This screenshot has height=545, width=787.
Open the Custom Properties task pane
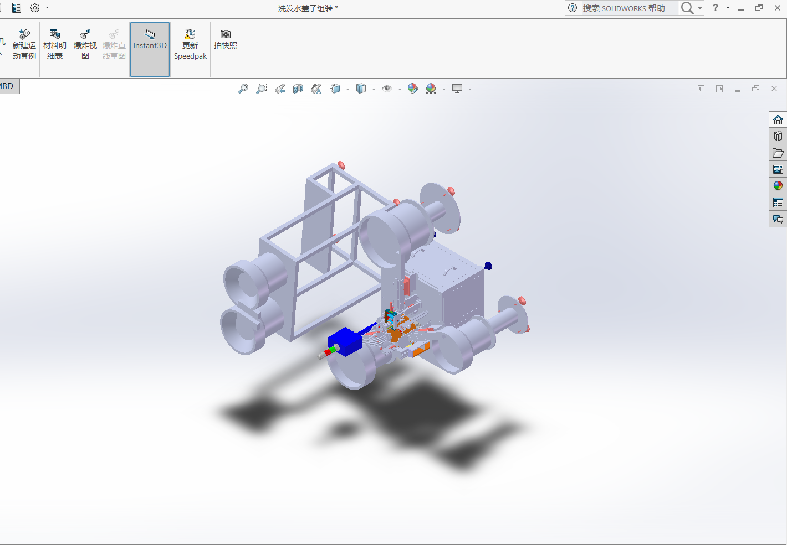click(x=778, y=203)
